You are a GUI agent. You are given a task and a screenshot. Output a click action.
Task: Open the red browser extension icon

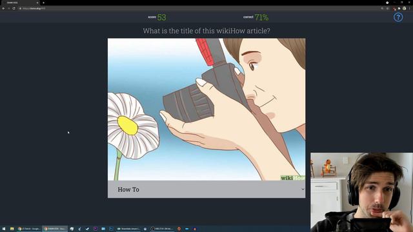tap(394, 8)
